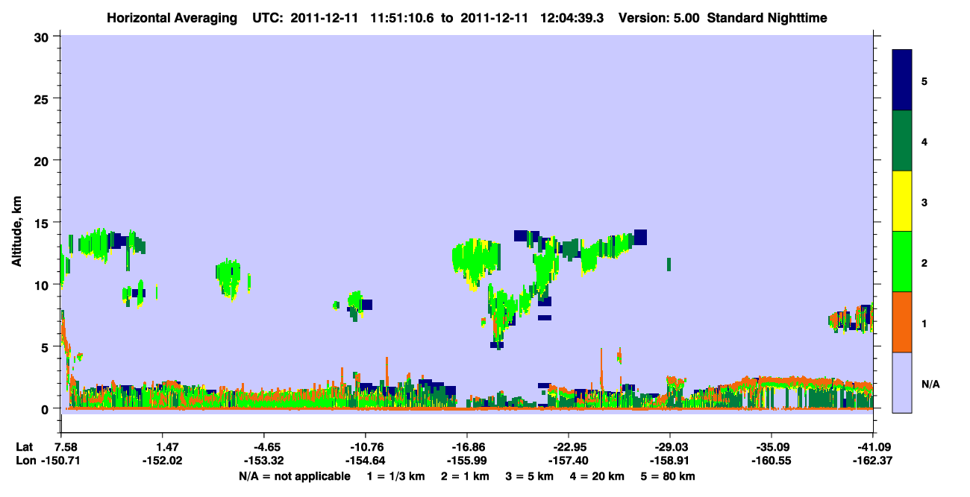This screenshot has height=497, width=970.
Task: Click the yellow colorbar segment labeled 3
Action: coord(902,201)
